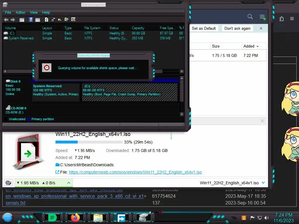Image resolution: width=299 pixels, height=224 pixels.
Task: Click the Win11 ISO download progress bar
Action: (x=89, y=142)
